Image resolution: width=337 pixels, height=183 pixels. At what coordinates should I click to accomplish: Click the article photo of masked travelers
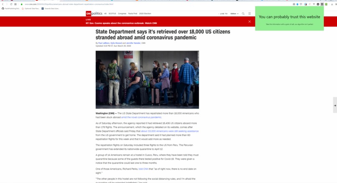pyautogui.click(x=147, y=80)
